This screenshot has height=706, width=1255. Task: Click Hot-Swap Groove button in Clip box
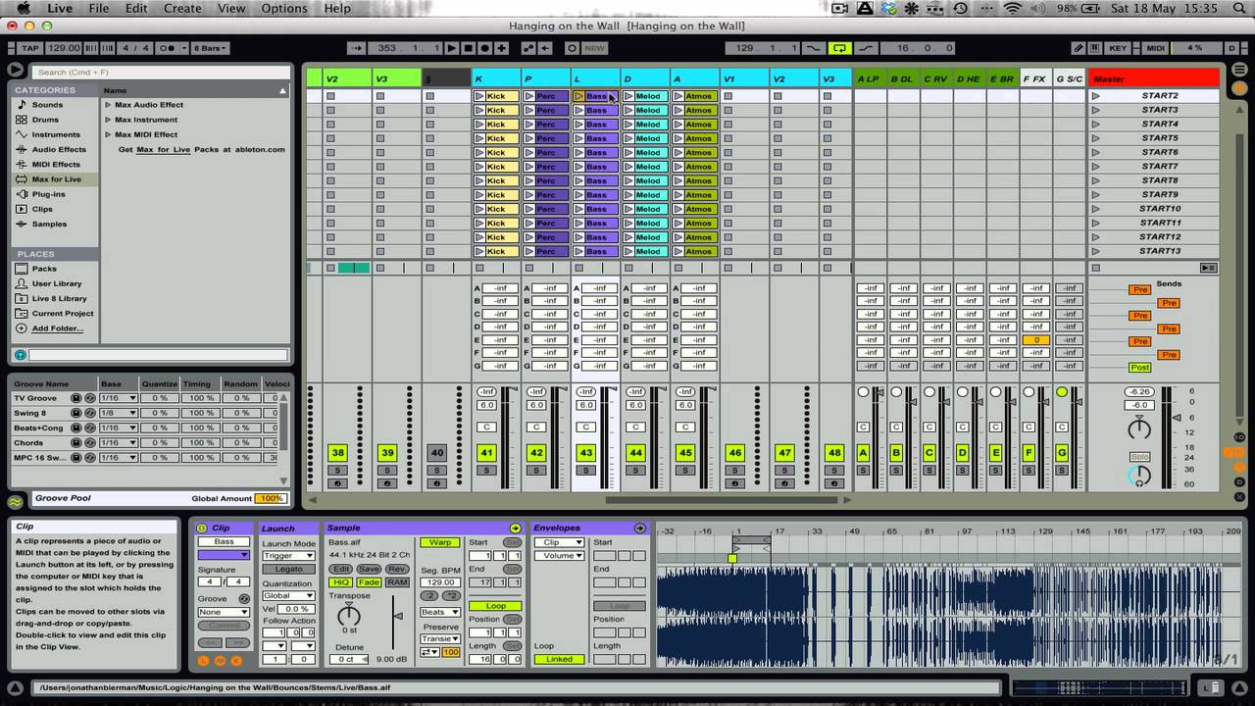pyautogui.click(x=244, y=598)
